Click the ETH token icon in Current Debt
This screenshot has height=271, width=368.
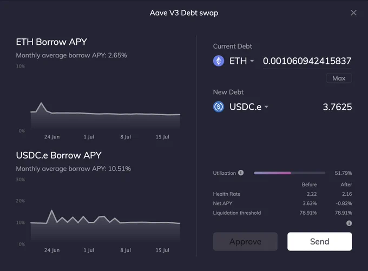pyautogui.click(x=219, y=61)
